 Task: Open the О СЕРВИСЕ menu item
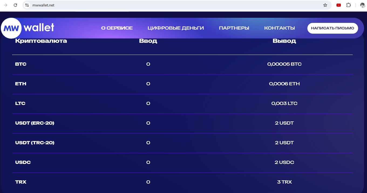[117, 28]
